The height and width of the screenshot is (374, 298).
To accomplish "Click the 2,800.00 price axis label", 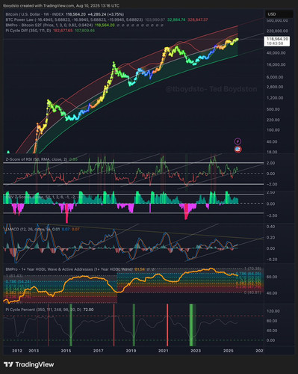I will [x=275, y=87].
